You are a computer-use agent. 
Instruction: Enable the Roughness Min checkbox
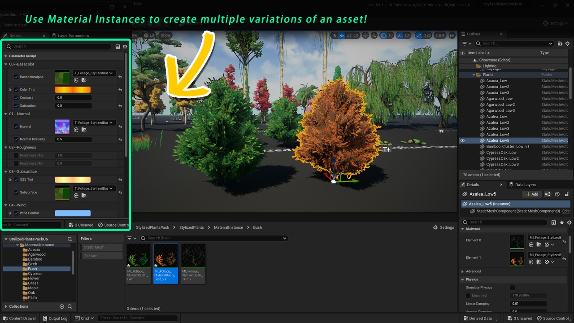[16, 164]
